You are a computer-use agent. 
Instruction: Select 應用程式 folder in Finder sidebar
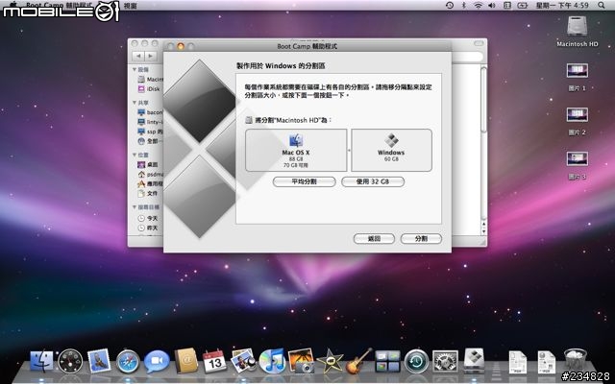[150, 183]
